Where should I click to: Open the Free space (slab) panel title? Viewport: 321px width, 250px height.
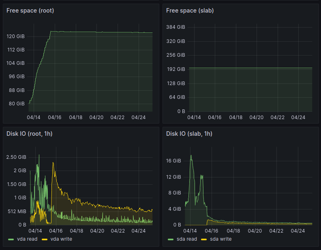[x=190, y=11]
